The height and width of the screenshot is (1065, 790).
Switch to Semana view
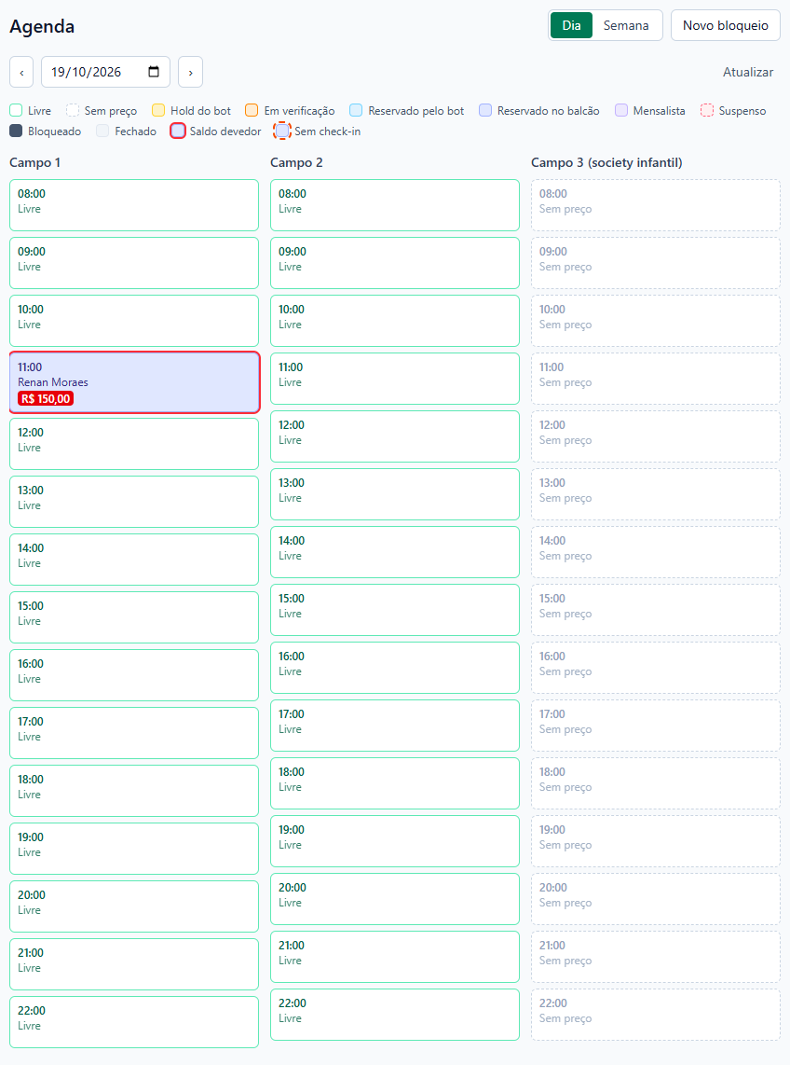click(x=626, y=26)
